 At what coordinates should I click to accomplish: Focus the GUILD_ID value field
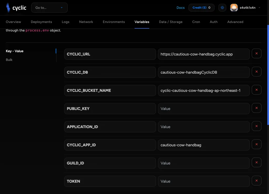coord(204,163)
